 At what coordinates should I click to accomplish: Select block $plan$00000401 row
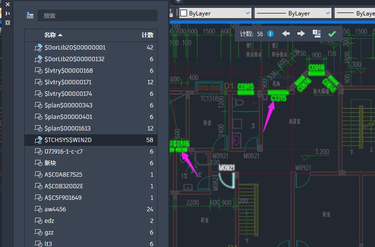[x=91, y=117]
